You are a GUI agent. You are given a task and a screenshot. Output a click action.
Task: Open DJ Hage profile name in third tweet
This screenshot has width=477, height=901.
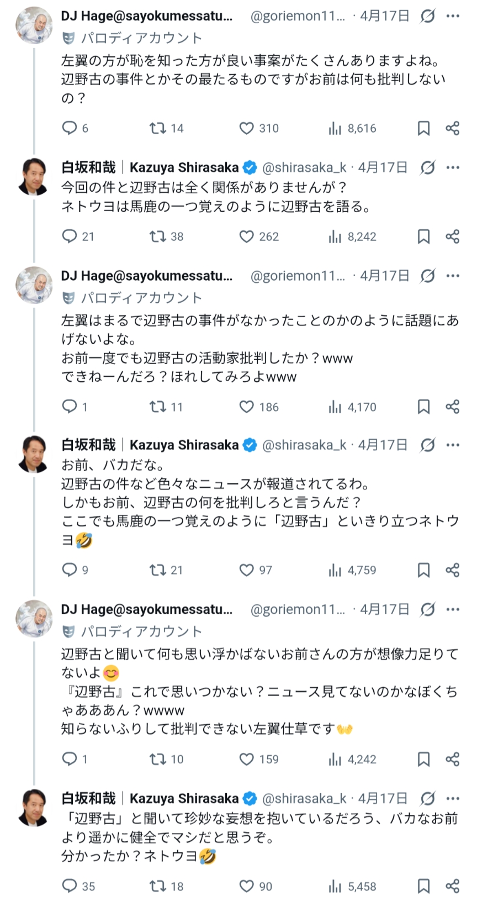tap(146, 276)
